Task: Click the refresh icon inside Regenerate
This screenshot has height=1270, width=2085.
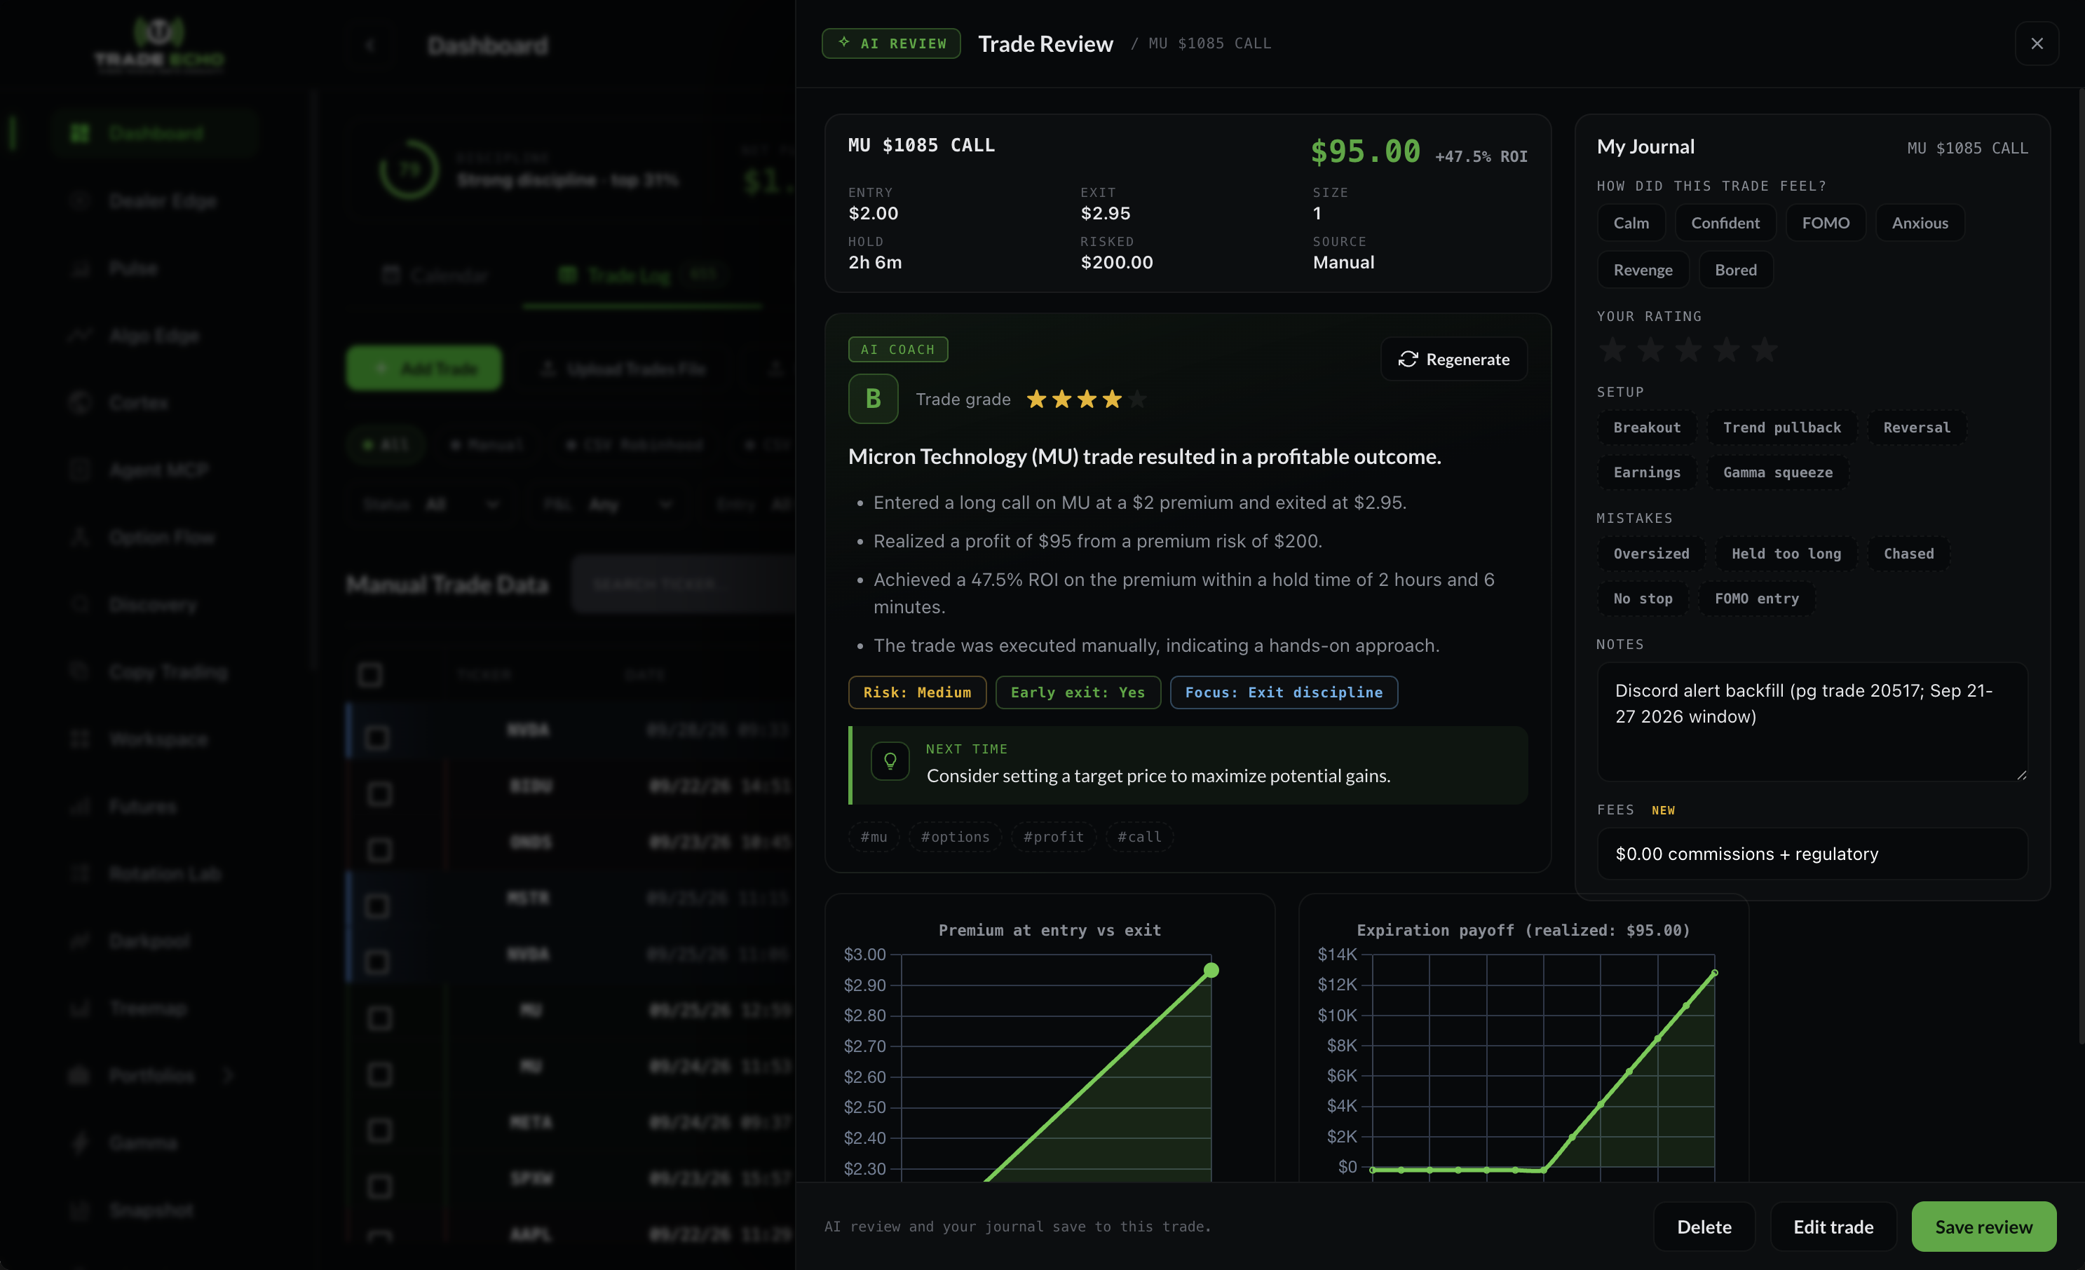Action: pos(1407,360)
